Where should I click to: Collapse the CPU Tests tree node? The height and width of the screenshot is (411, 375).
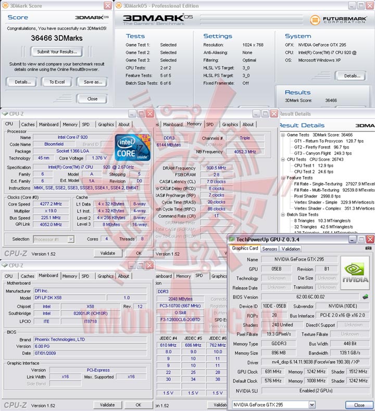tap(283, 159)
